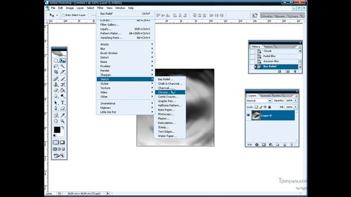Screen dimensions: 351x197
Task: Choose Bas Relief from Sketch submenu
Action: coord(170,79)
